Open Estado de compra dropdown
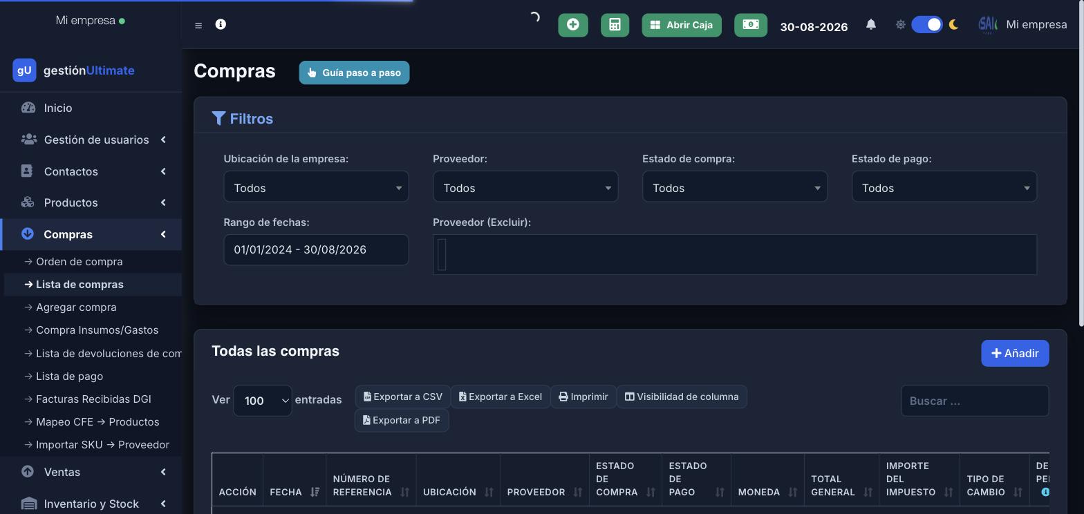This screenshot has width=1084, height=514. (735, 187)
